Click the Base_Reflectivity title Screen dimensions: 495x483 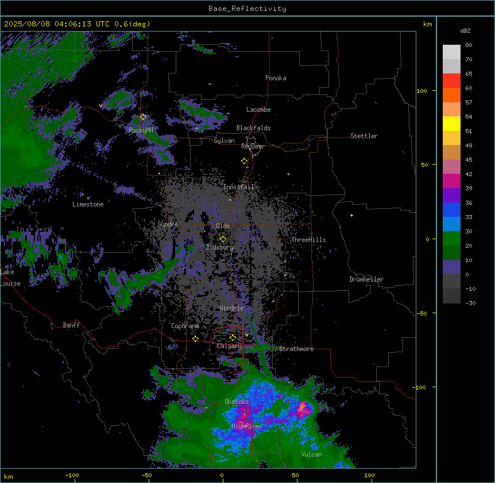point(247,9)
